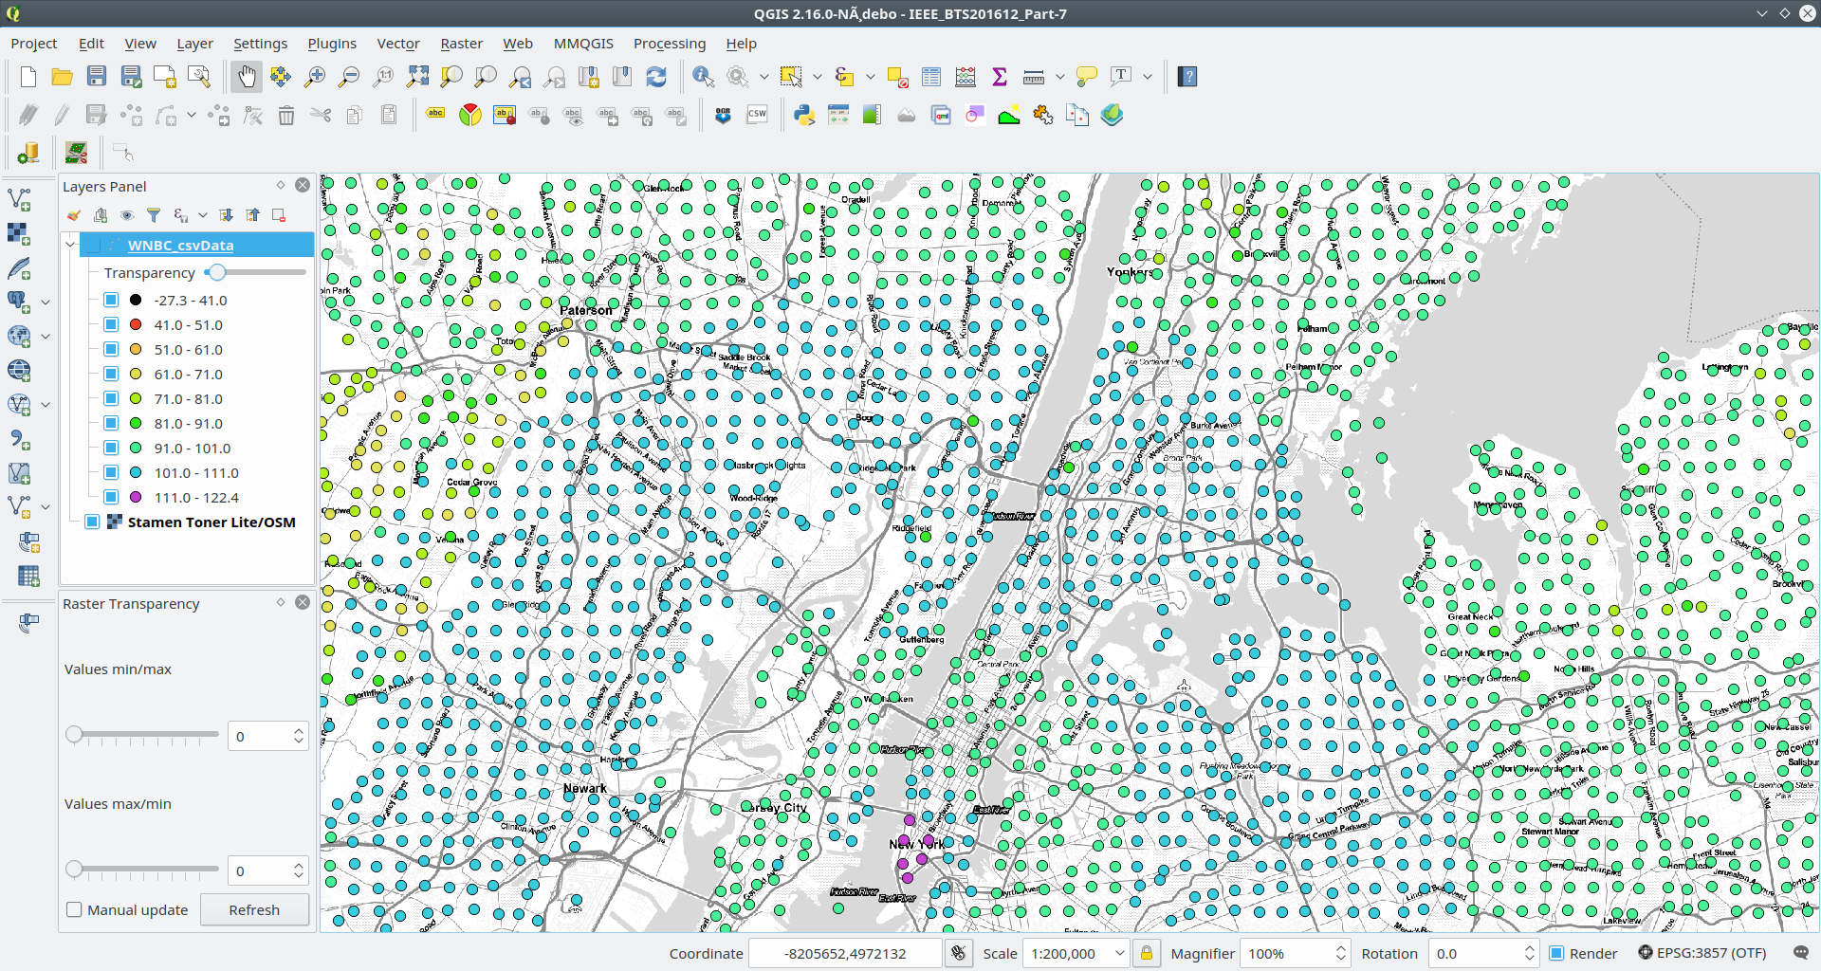
Task: Click the layer Transparency slider
Action: coord(255,272)
